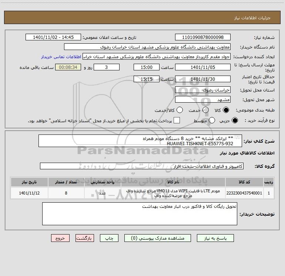
Task: Click the delivery city مشهد field
Action: coord(203,99)
